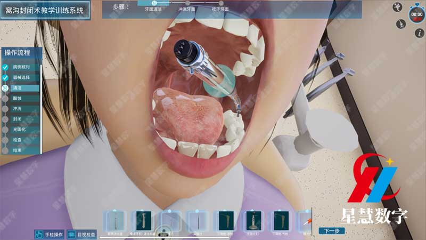Image resolution: width=426 pixels, height=240 pixels.
Task: Jump to 冲洗牙面 step marker
Action: click(187, 3)
